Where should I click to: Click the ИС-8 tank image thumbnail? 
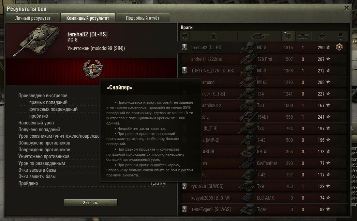pyautogui.click(x=37, y=40)
